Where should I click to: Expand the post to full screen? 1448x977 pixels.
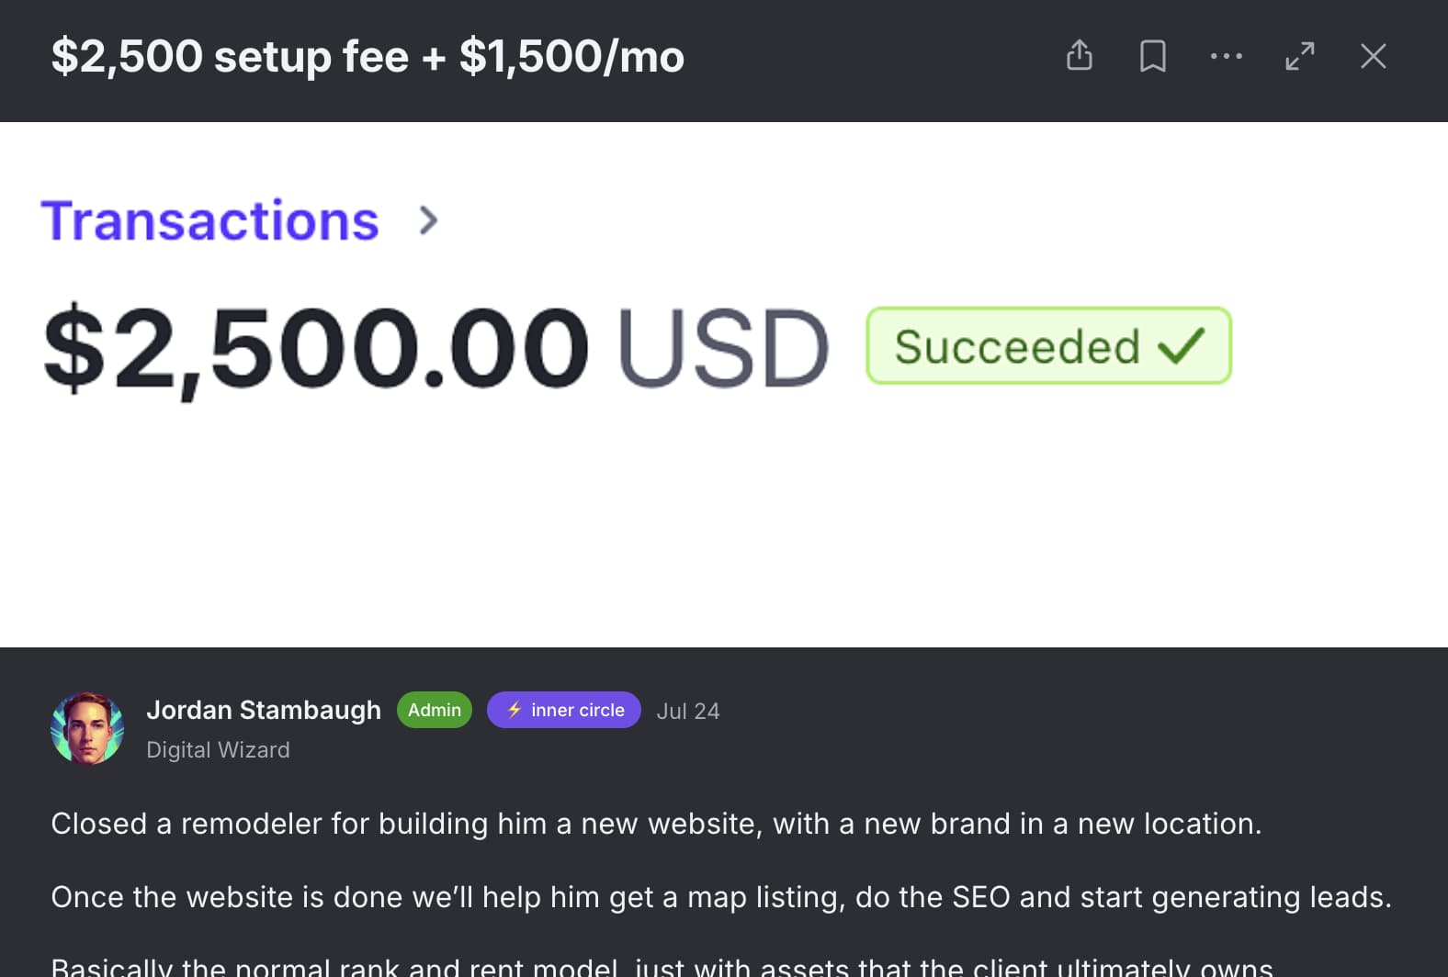click(1300, 56)
